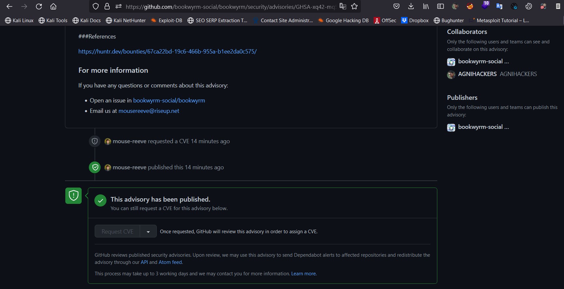Open Kali Tools bookmark
Screen dimensions: 564x289
tap(53, 21)
